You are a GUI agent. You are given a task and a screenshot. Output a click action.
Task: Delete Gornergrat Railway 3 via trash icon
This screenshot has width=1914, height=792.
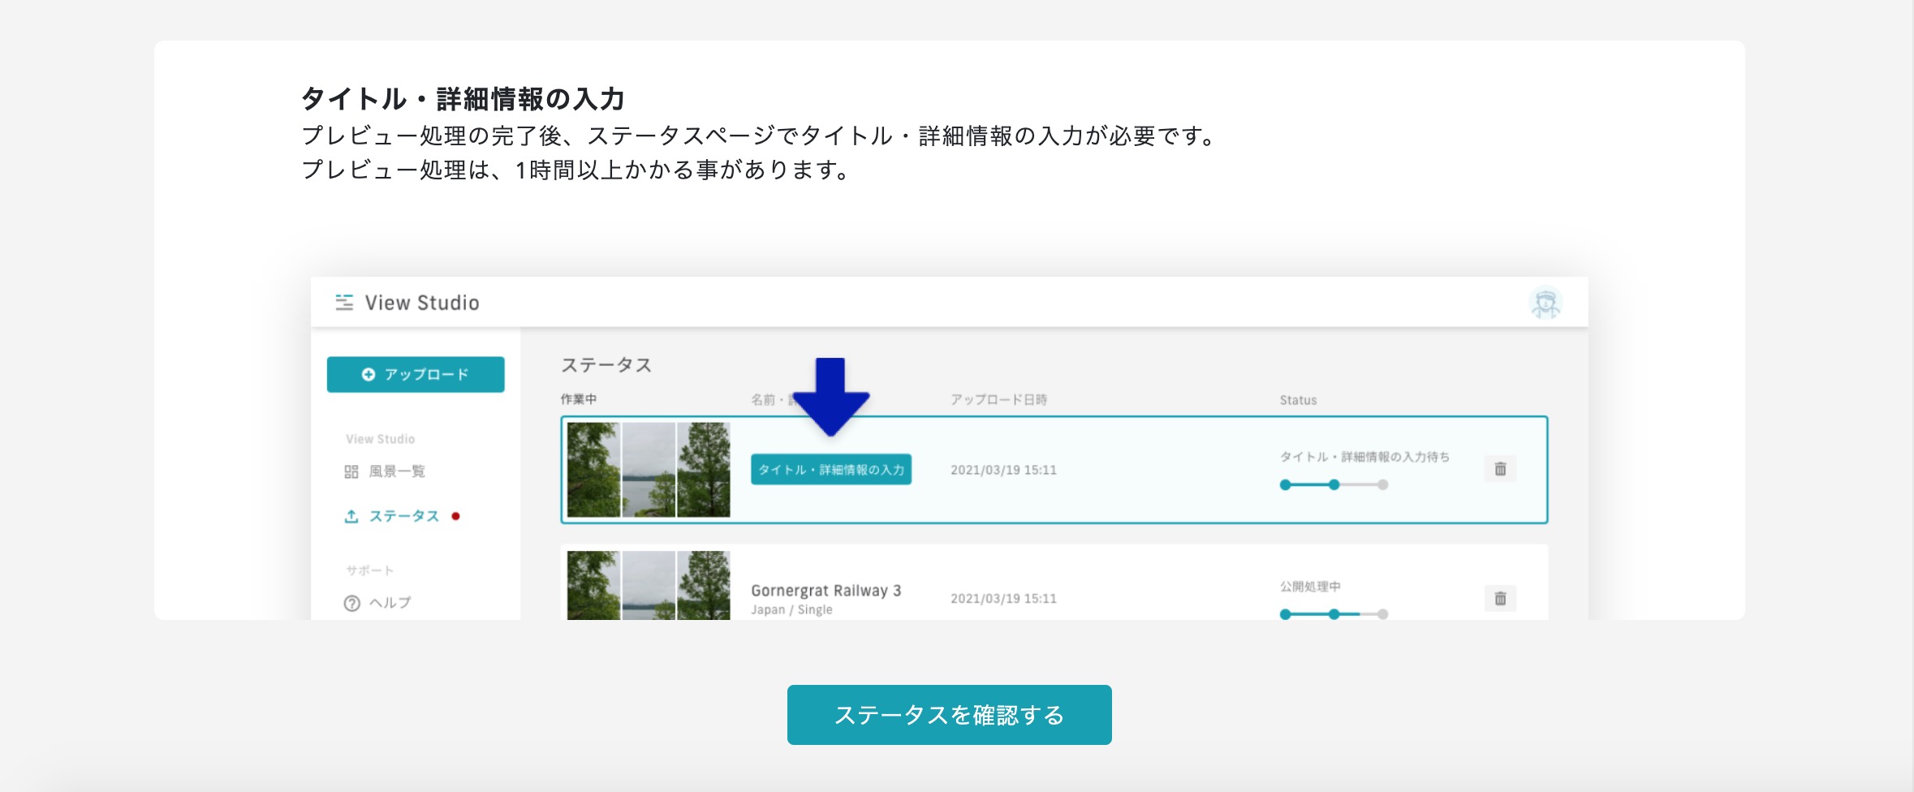[1500, 599]
